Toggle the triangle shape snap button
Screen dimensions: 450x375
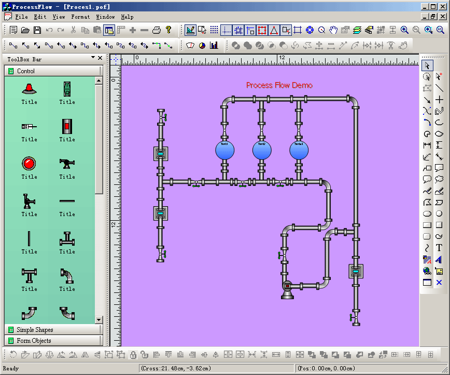pos(274,30)
